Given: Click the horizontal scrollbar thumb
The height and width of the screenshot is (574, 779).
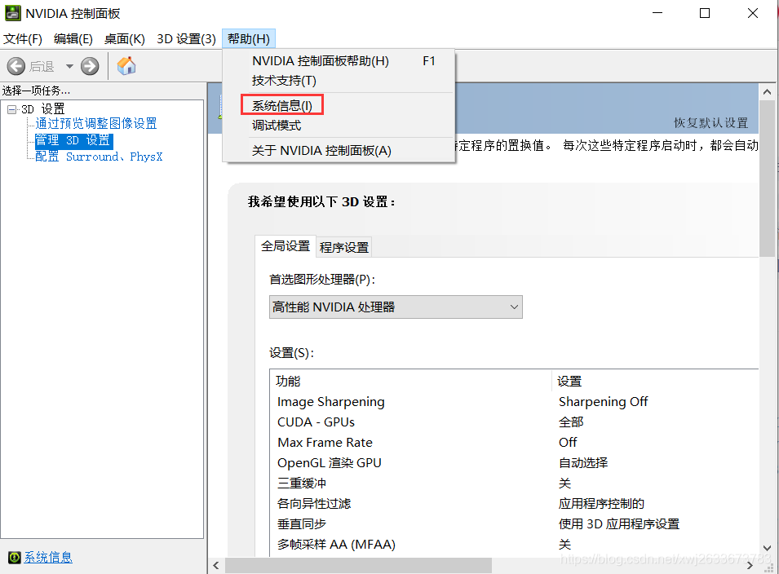Looking at the screenshot, I should pos(358,565).
